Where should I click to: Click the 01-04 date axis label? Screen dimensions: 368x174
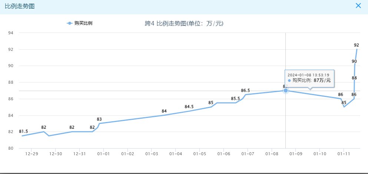[176, 154]
